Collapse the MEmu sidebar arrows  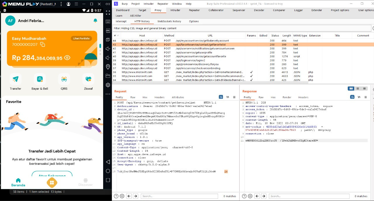tap(108, 4)
